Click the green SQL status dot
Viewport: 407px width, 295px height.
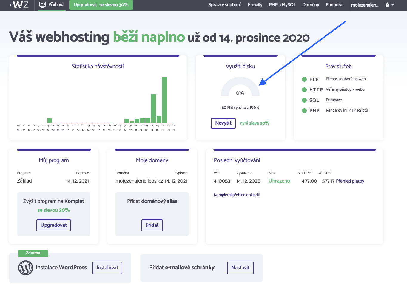[x=304, y=100]
